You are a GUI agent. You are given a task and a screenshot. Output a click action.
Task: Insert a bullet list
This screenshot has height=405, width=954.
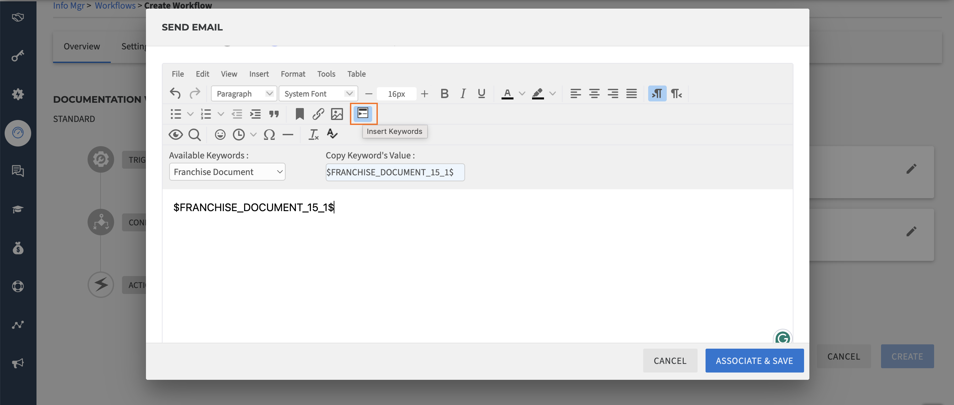pos(176,114)
